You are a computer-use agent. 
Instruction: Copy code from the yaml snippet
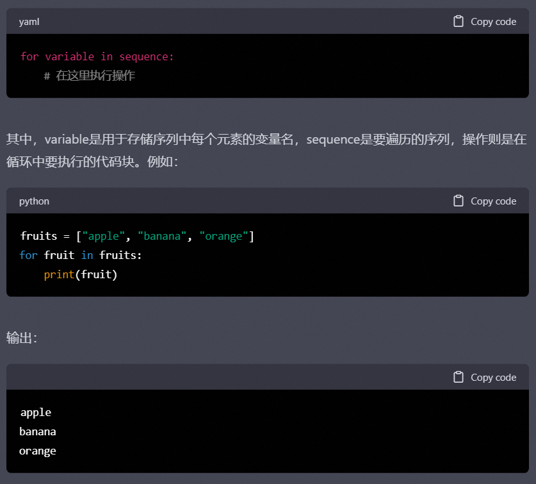(485, 21)
